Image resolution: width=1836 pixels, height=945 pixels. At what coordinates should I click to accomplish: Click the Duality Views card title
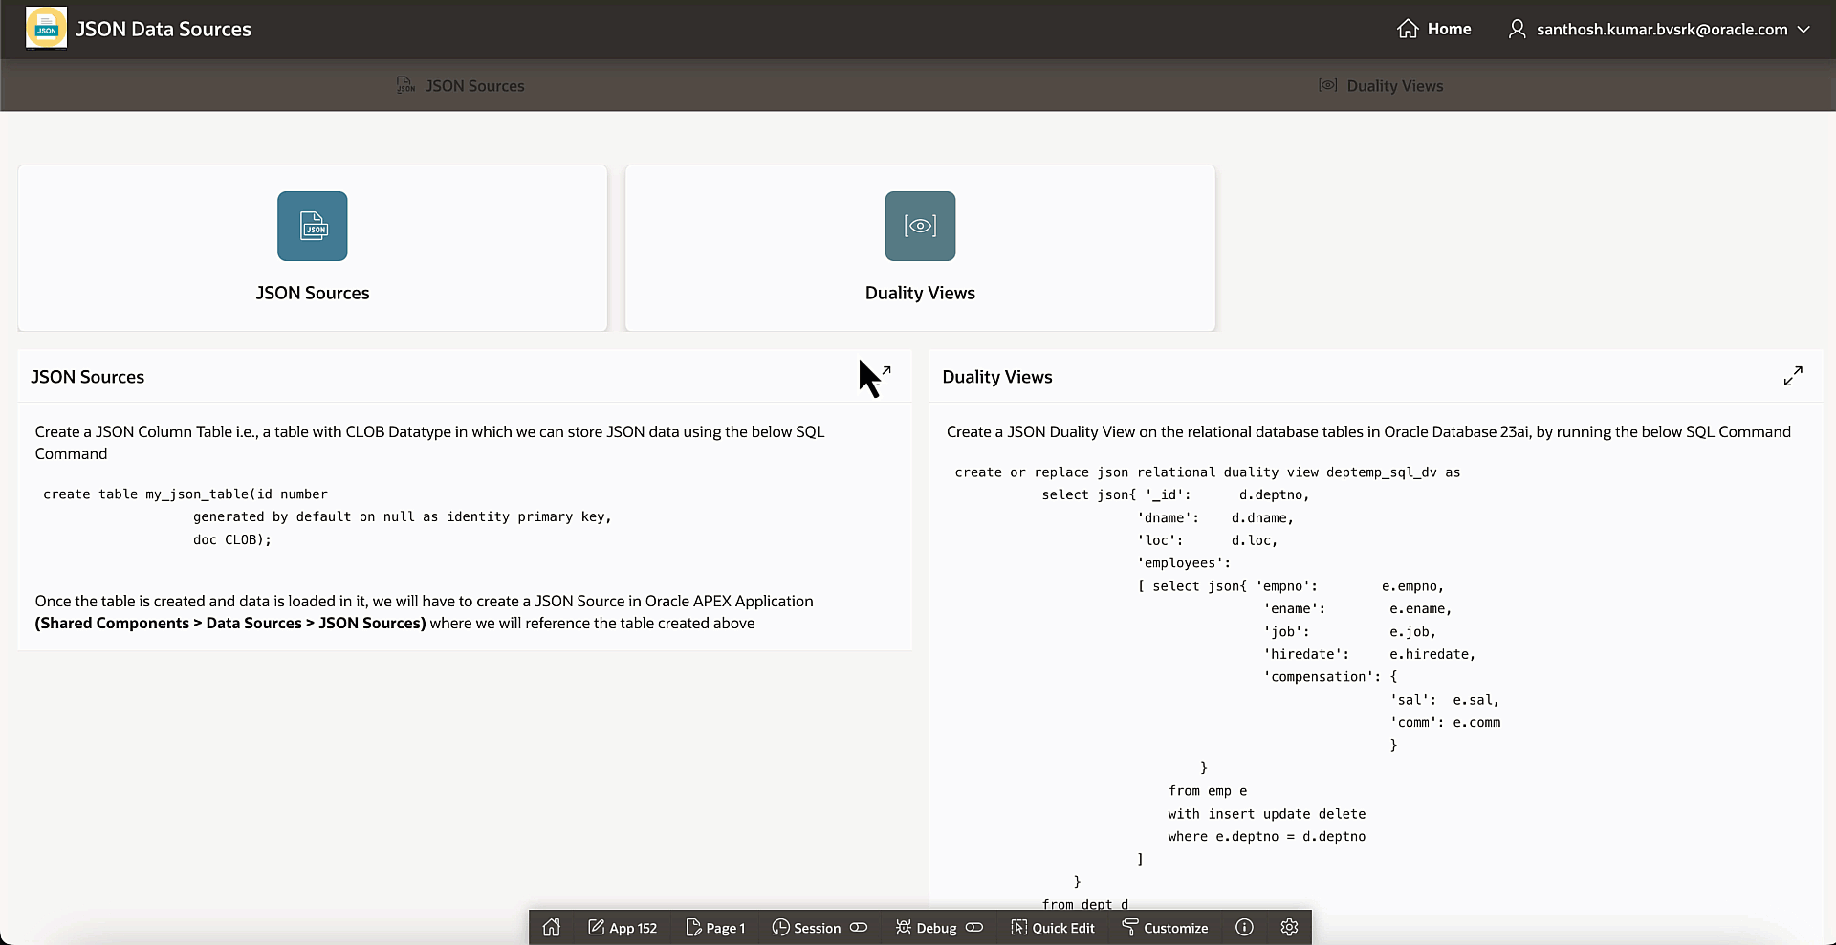click(x=920, y=293)
